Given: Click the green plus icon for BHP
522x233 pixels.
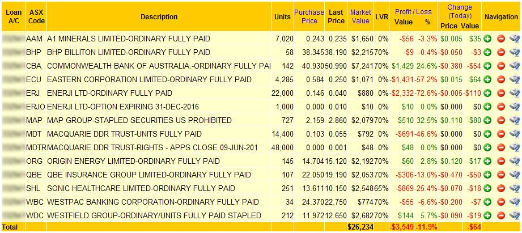Looking at the screenshot, I should click(488, 52).
